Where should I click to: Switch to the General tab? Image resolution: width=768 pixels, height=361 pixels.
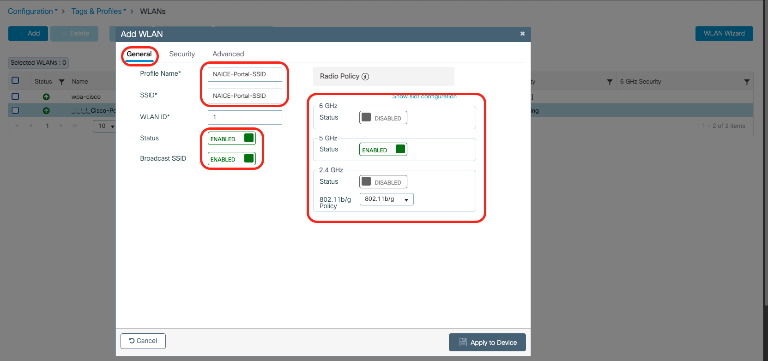tap(139, 54)
